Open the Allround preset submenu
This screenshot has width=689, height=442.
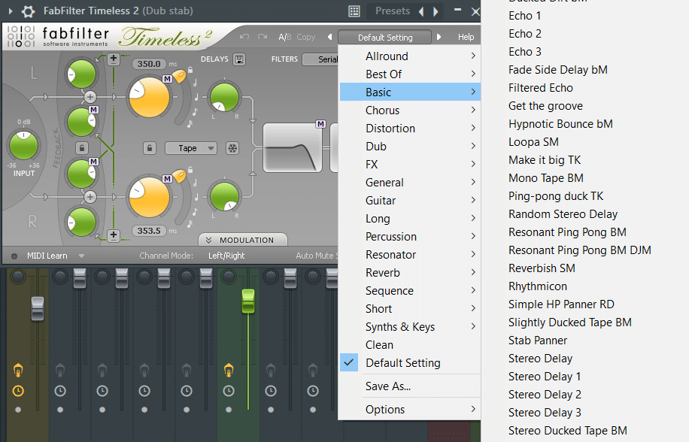click(x=409, y=56)
